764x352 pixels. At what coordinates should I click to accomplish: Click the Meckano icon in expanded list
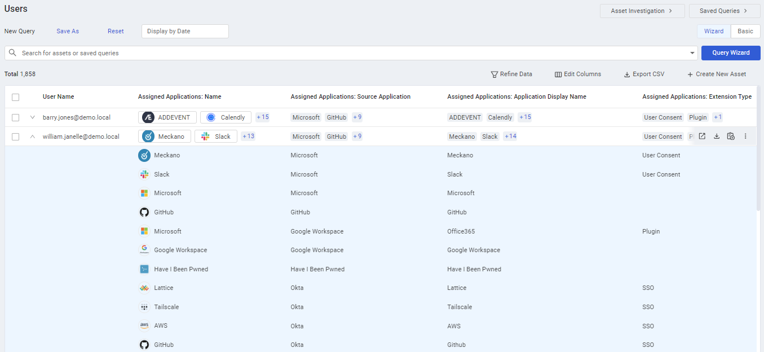(x=144, y=155)
